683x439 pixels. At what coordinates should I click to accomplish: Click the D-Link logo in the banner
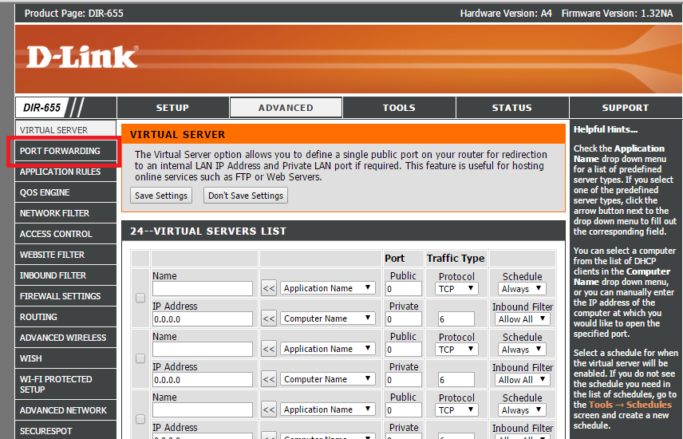[82, 57]
